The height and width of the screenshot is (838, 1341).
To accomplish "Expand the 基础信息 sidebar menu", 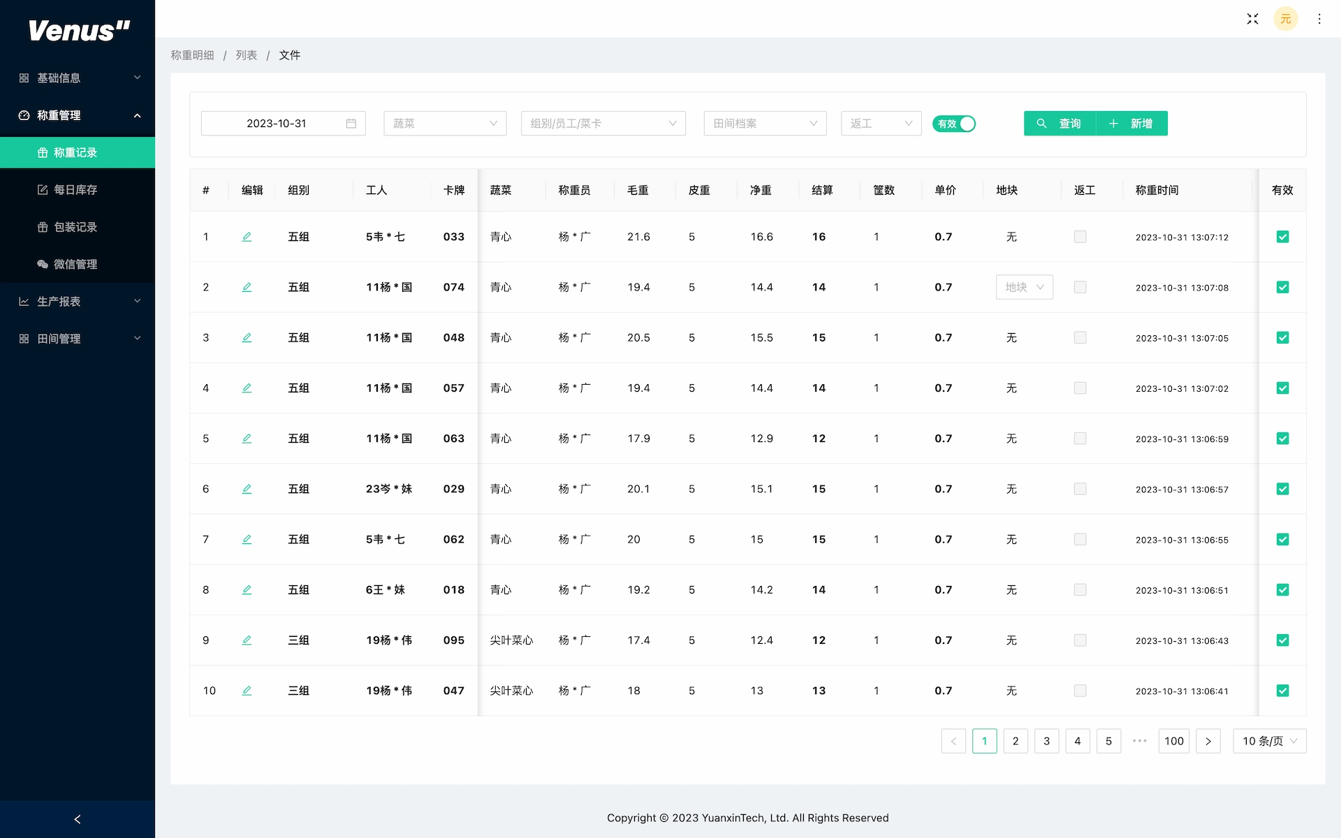I will (78, 78).
